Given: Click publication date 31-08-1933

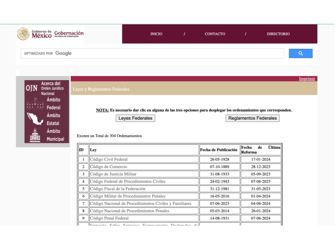Looking at the screenshot, I should (219, 174).
